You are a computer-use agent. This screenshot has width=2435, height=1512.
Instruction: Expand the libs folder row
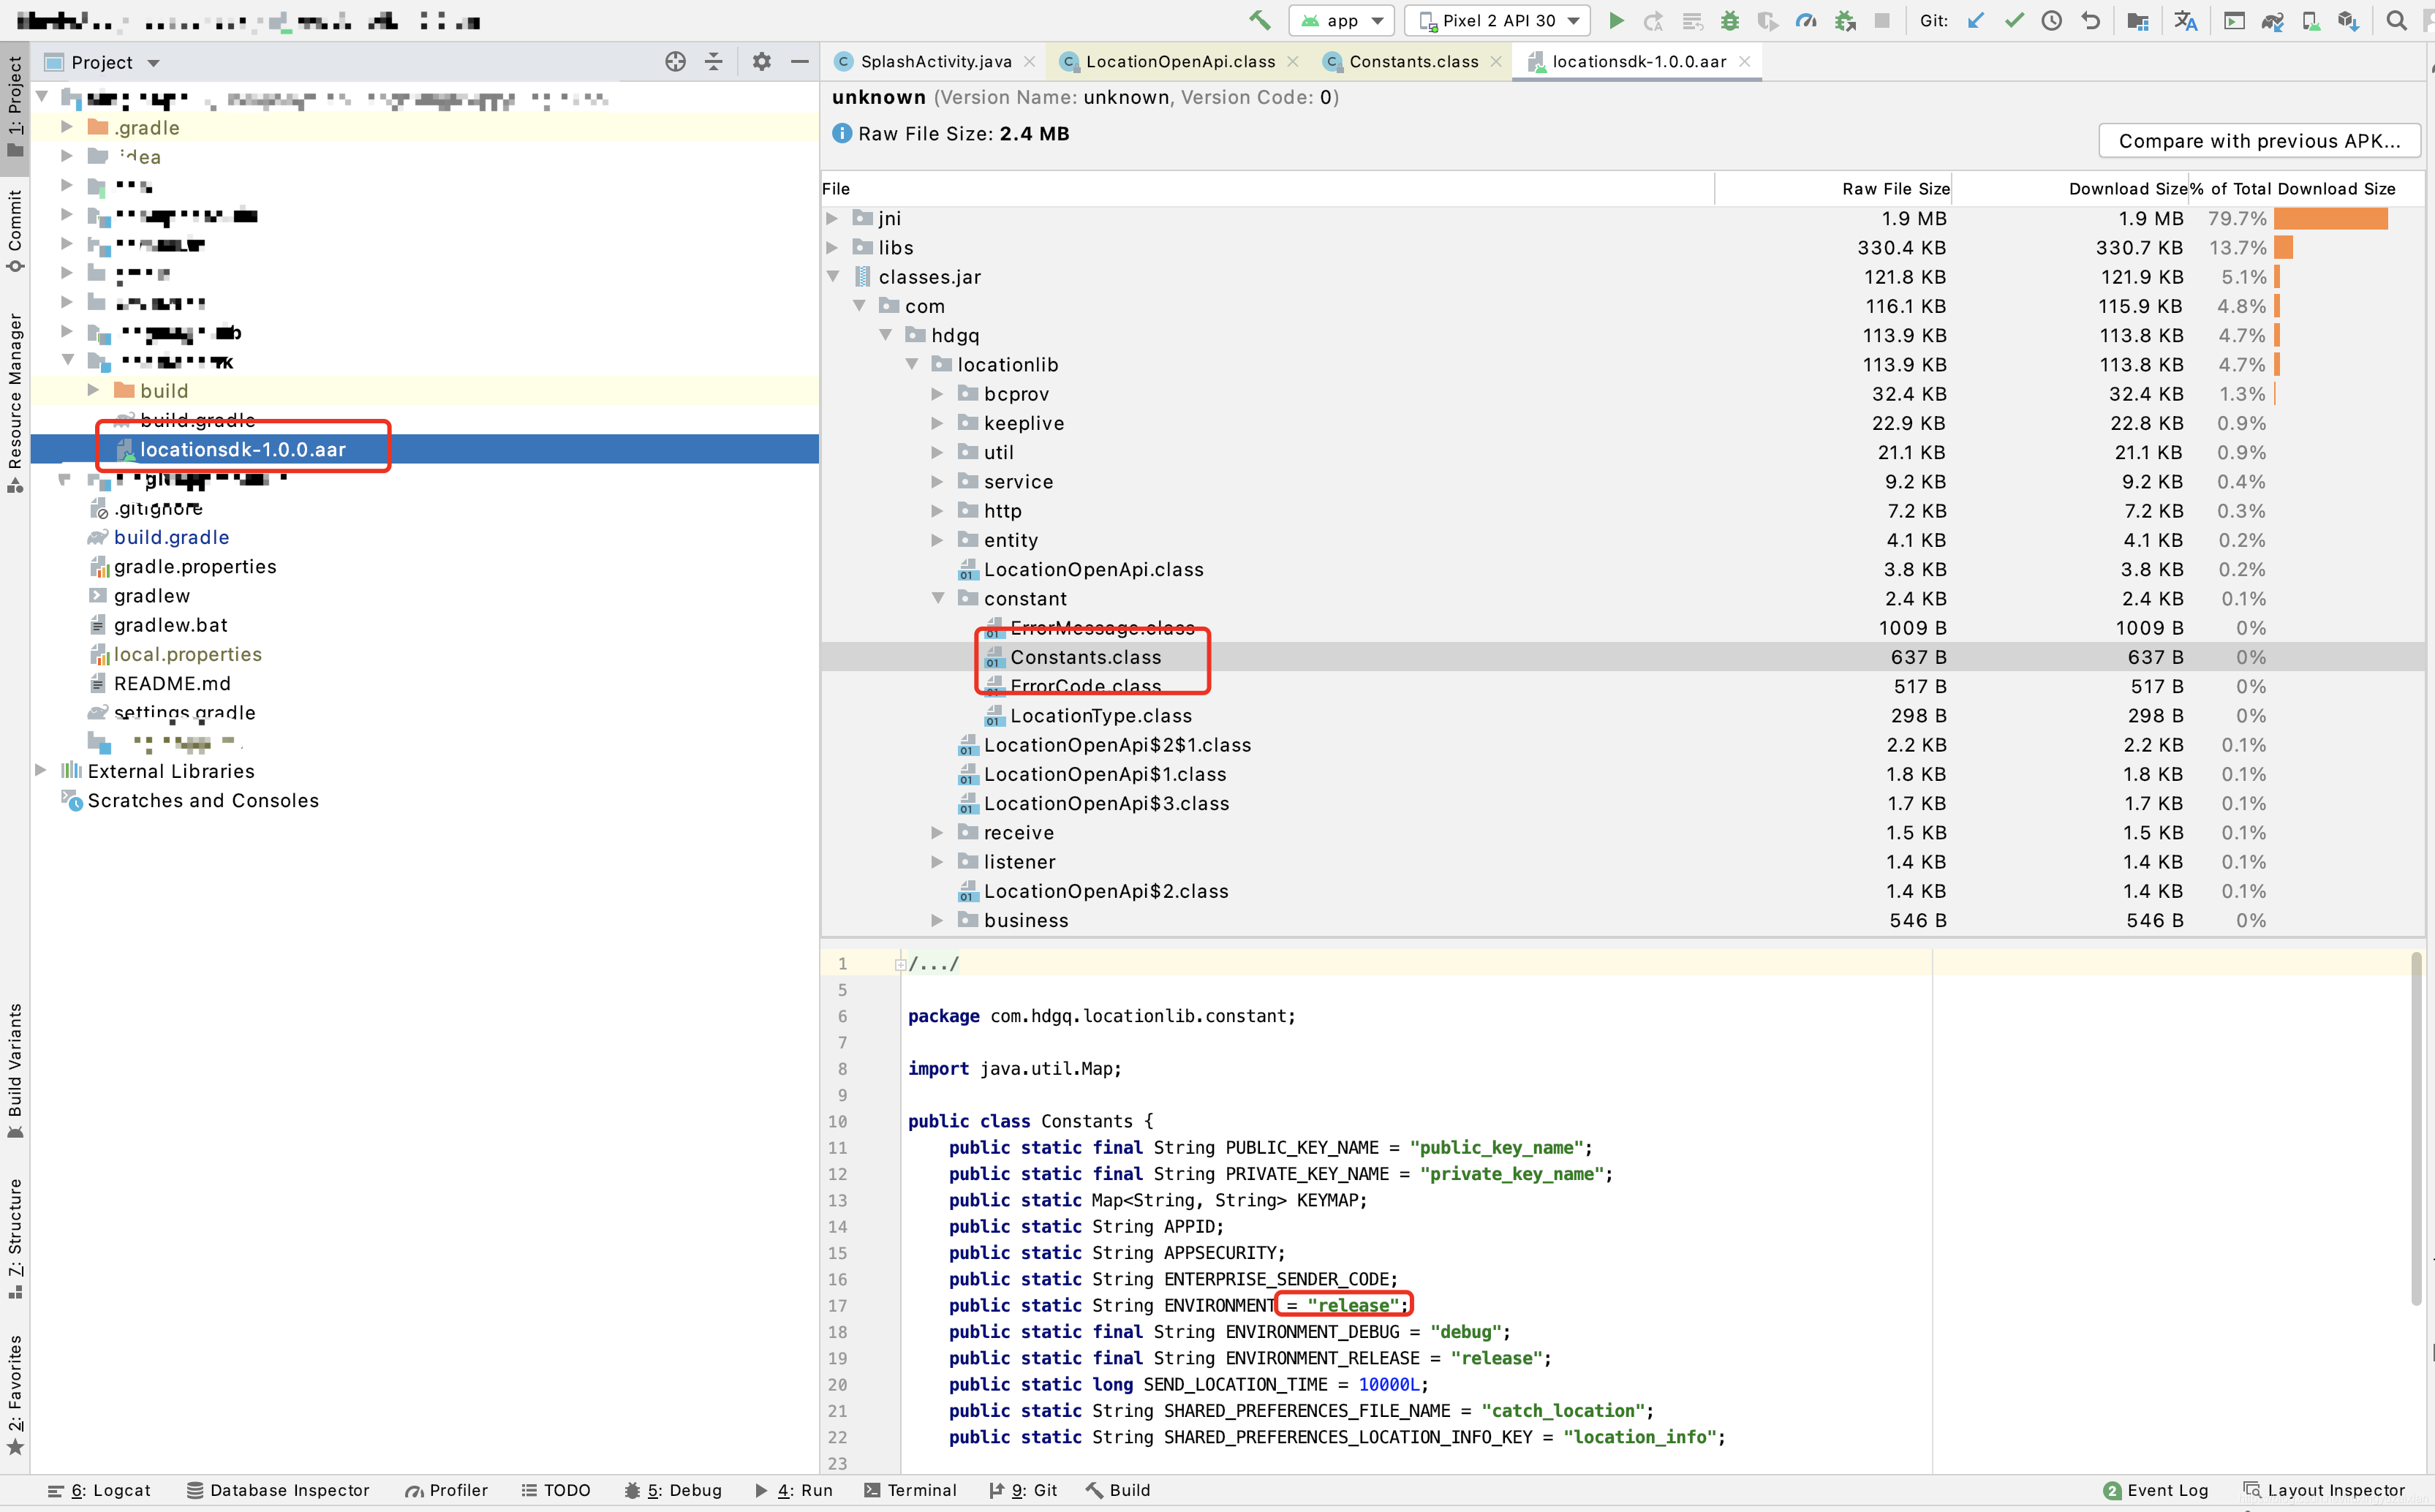pos(832,247)
